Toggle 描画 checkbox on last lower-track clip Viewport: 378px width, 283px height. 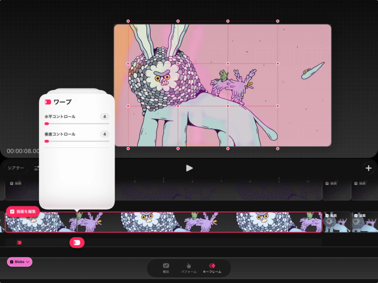(356, 216)
